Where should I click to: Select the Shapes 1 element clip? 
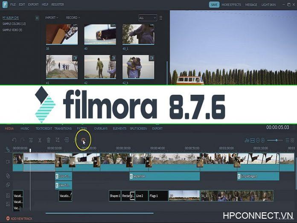coord(115,196)
